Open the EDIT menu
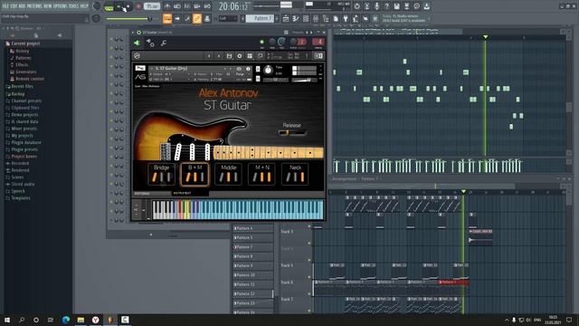579x326 pixels. [x=14, y=6]
